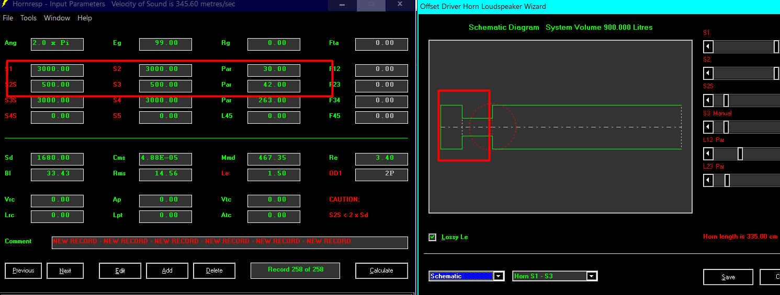Click the Comment field with NEW RECORD text
Image resolution: width=780 pixels, height=295 pixels.
click(x=230, y=242)
